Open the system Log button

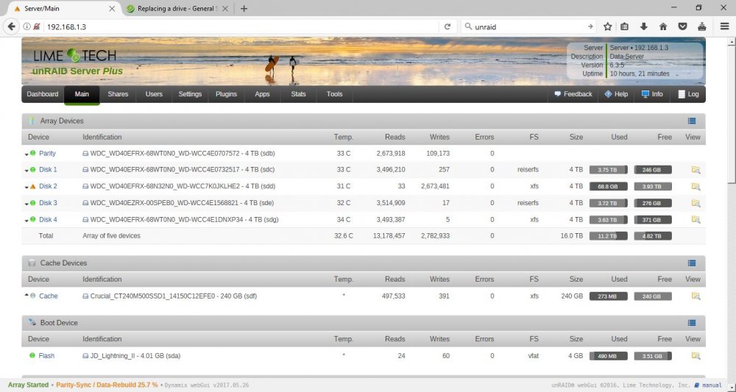[688, 94]
